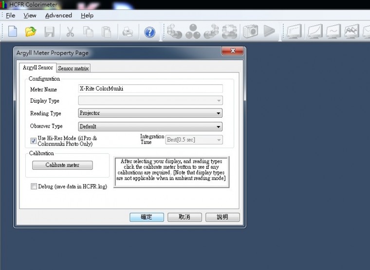Click the camera icon in toolbar
Screen dimensions: 370x270
251,32
